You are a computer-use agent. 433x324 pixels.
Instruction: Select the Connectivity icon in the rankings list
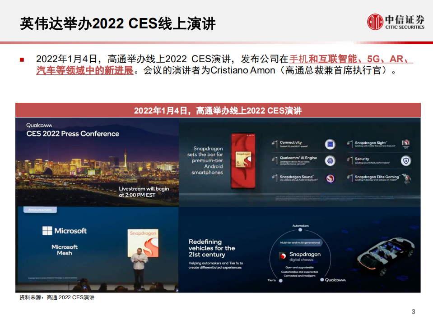point(330,143)
